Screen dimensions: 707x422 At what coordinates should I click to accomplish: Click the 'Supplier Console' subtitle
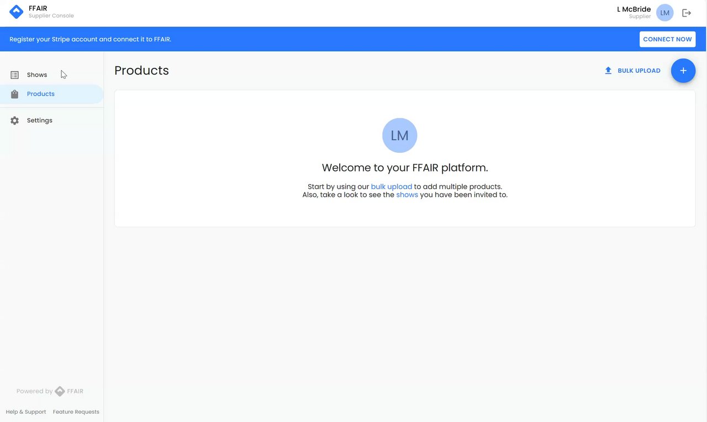[x=51, y=16]
